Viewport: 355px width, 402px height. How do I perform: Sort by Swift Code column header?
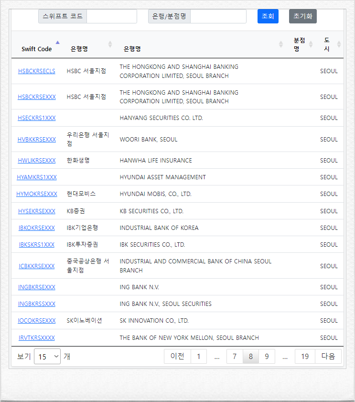pos(37,49)
